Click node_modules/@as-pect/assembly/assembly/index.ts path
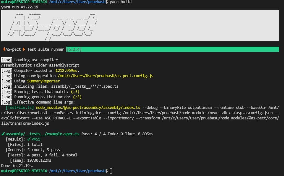The width and height of the screenshot is (284, 176). (x=88, y=108)
